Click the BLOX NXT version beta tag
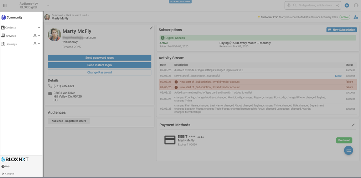The image size is (361, 178). point(180,1)
